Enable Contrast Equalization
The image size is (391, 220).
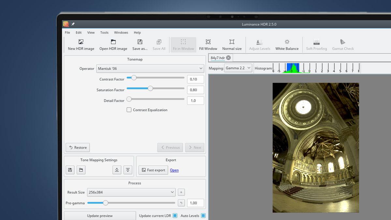129,110
